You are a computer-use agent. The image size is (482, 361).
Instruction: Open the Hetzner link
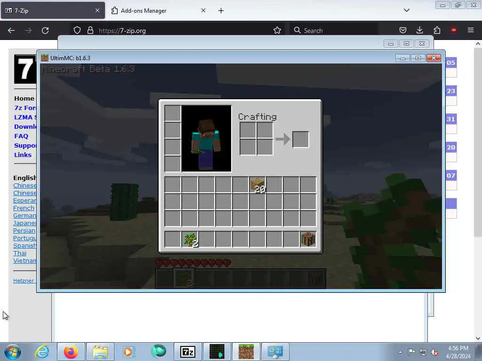pos(24,281)
